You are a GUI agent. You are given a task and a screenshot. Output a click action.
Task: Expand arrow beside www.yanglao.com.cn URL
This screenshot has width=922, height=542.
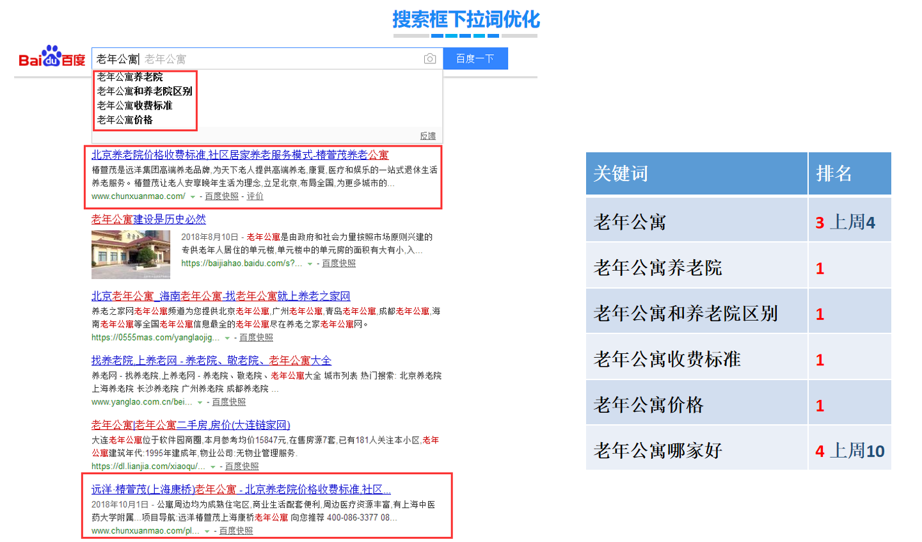(x=200, y=403)
